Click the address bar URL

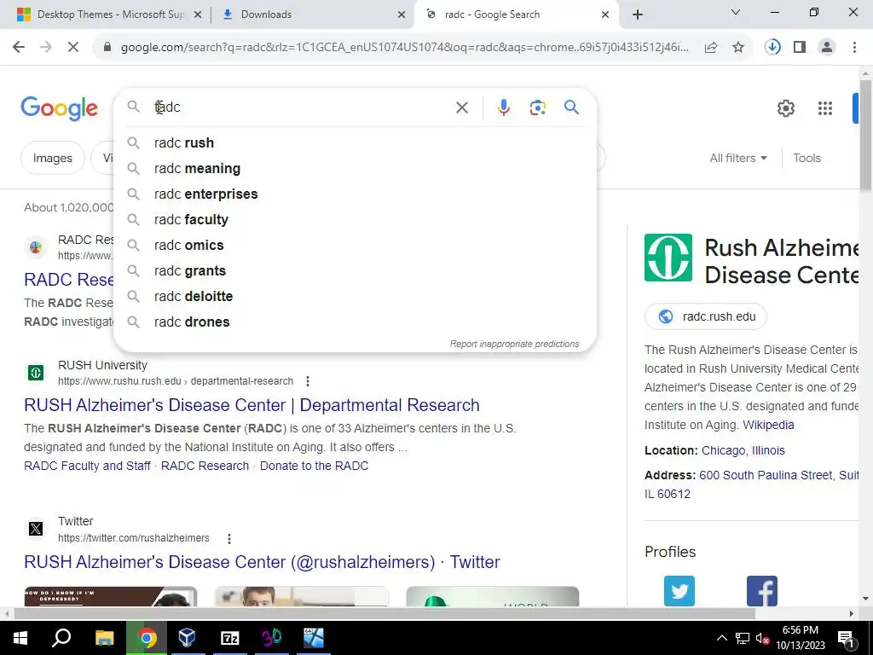click(x=405, y=48)
